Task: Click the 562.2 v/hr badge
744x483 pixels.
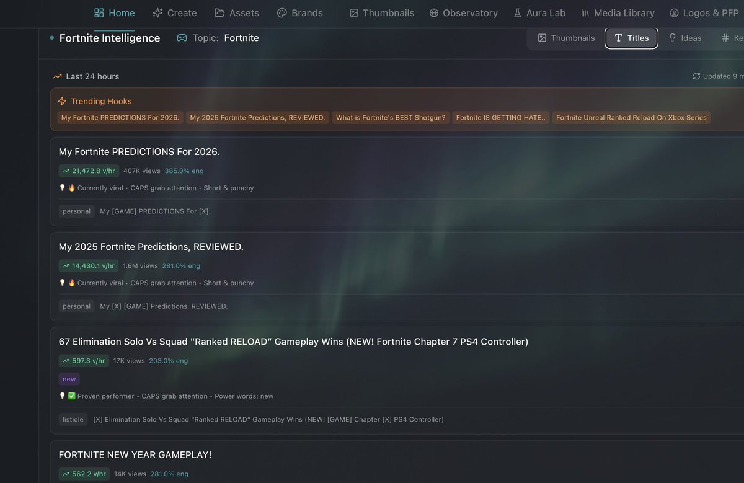Action: pos(84,474)
